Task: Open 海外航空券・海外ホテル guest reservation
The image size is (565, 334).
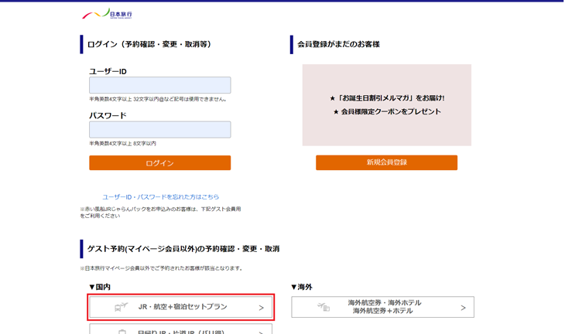Action: [x=382, y=307]
